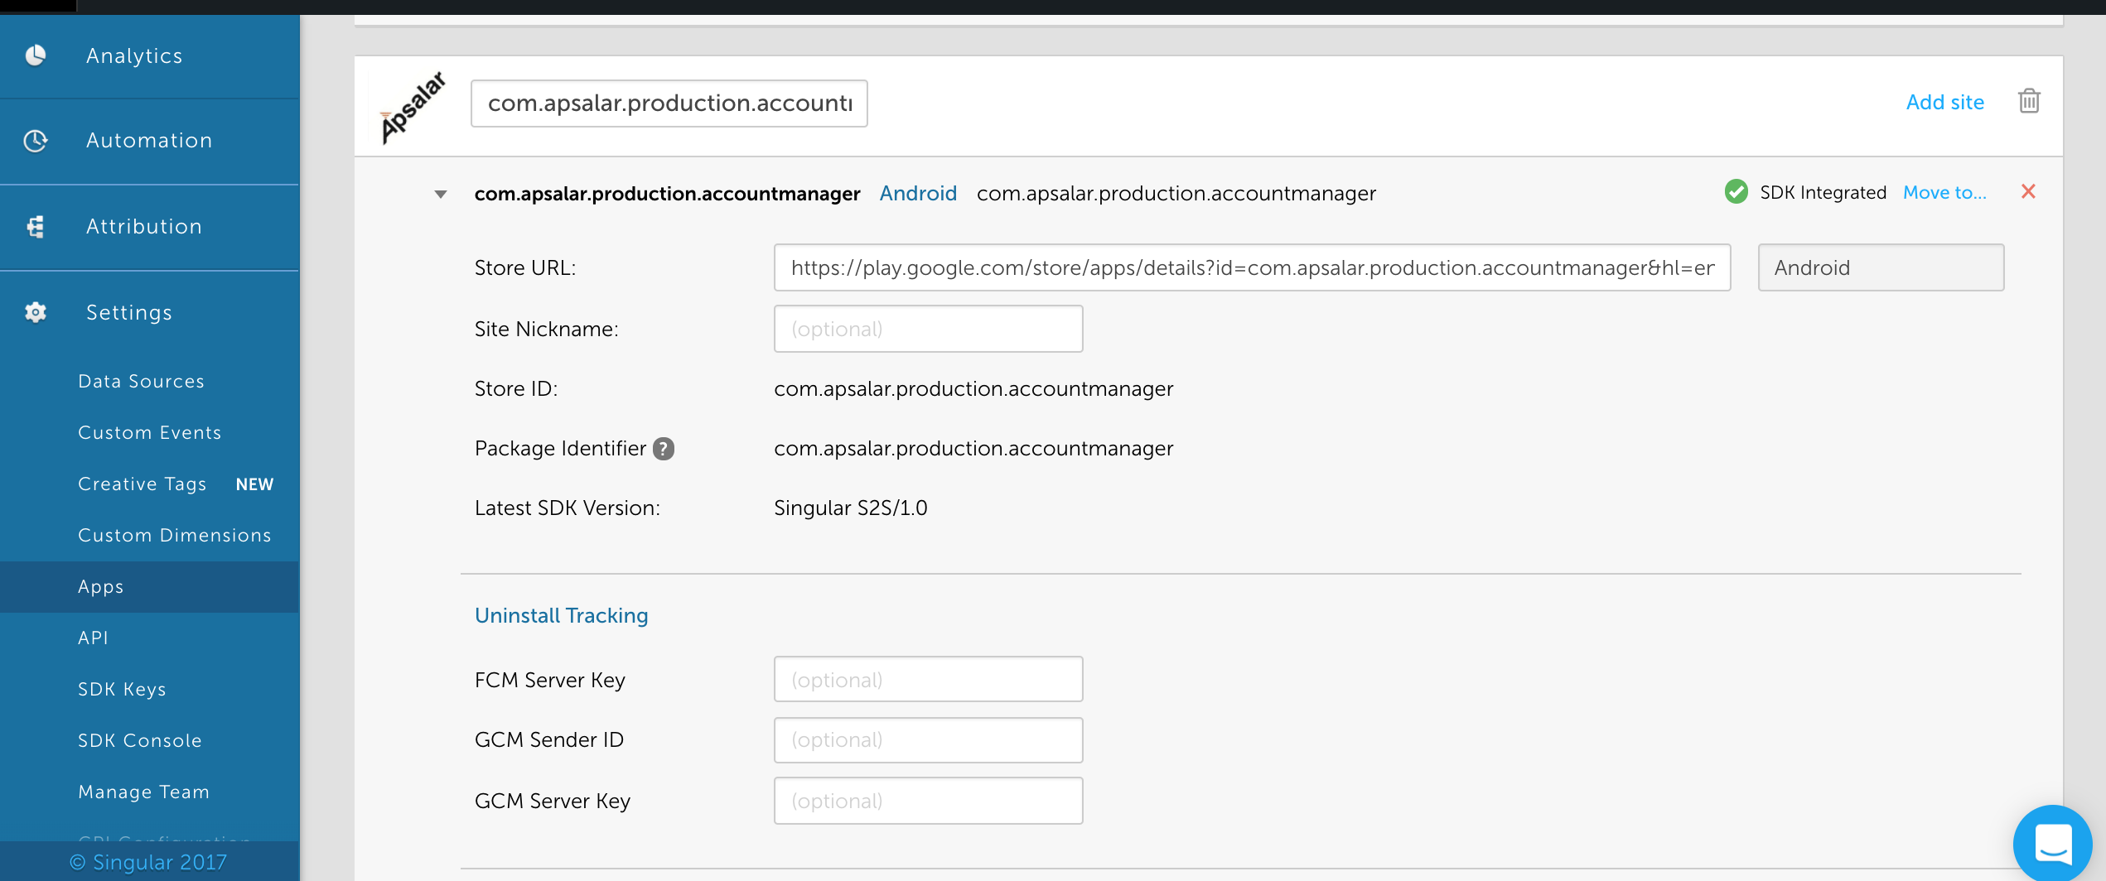
Task: Click the app name input field
Action: [669, 104]
